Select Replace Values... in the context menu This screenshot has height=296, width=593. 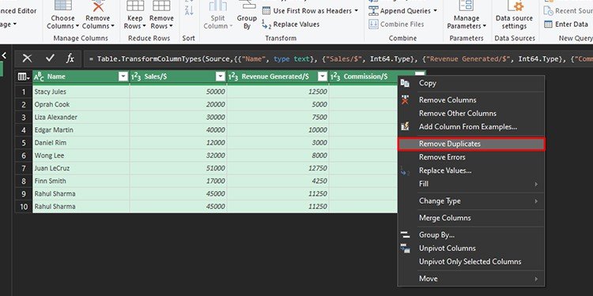coord(471,170)
